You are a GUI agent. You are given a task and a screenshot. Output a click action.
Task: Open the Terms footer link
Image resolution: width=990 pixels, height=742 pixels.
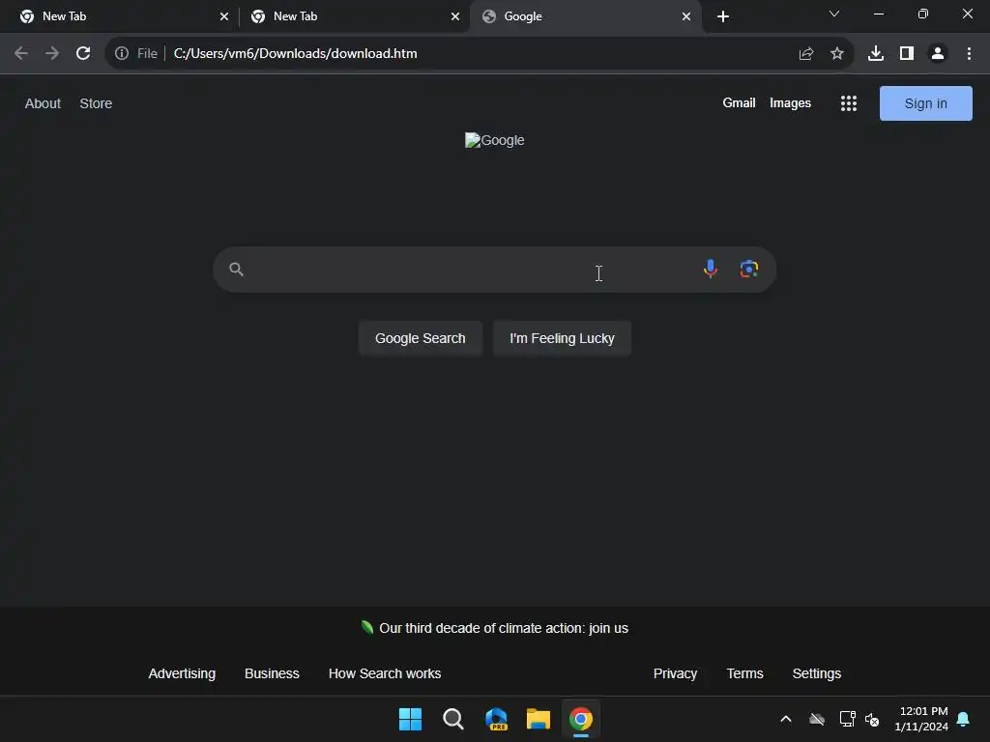pyautogui.click(x=745, y=673)
